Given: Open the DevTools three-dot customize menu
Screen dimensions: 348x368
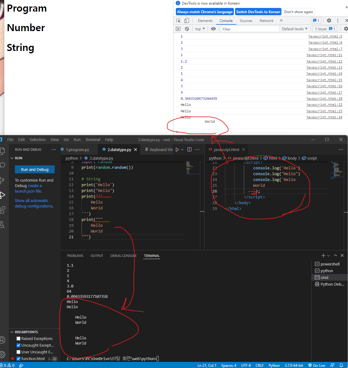Looking at the screenshot, I should (338, 20).
